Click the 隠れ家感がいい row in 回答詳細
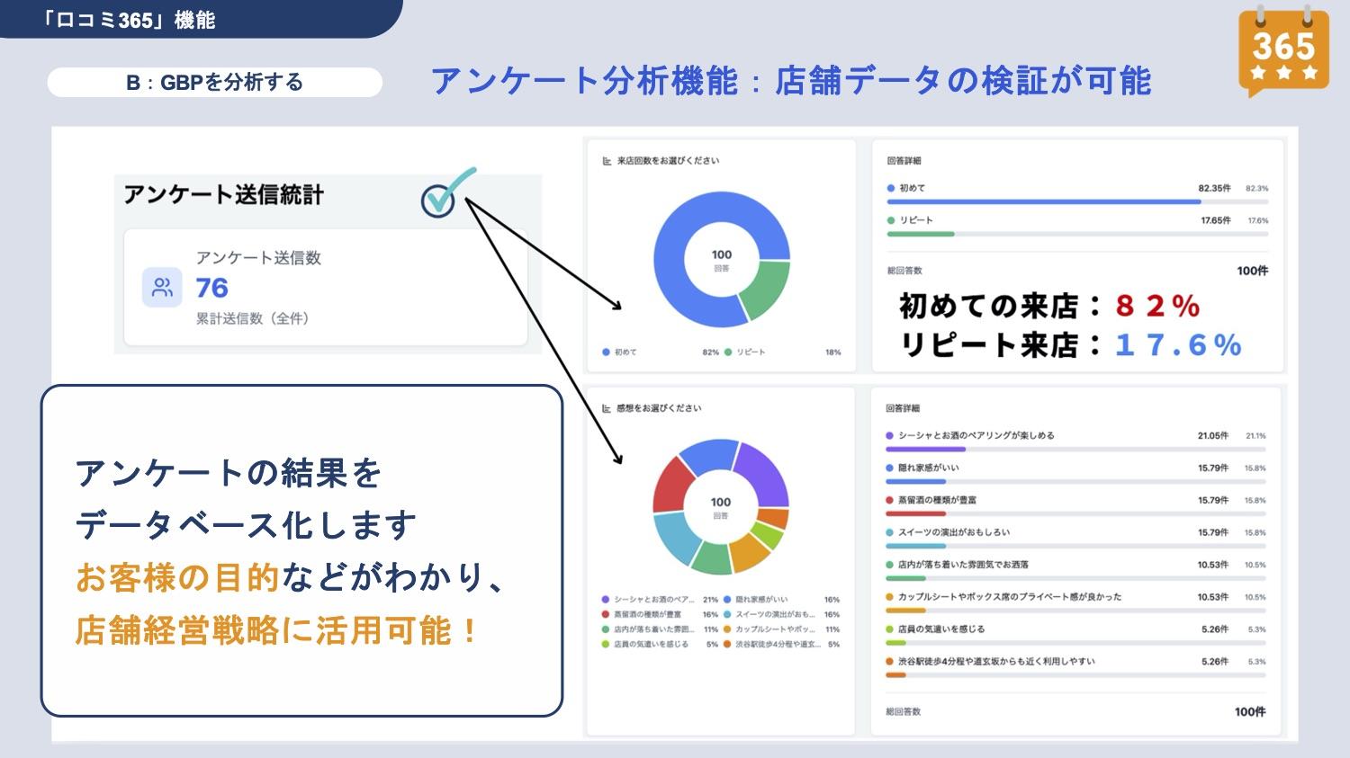This screenshot has width=1350, height=758. [x=929, y=468]
